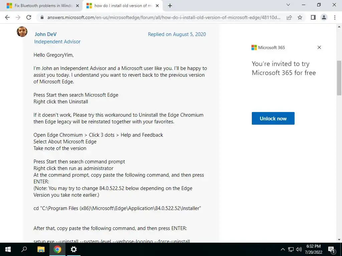Click the scrollbar up arrow
The height and width of the screenshot is (256, 342).
point(339,27)
